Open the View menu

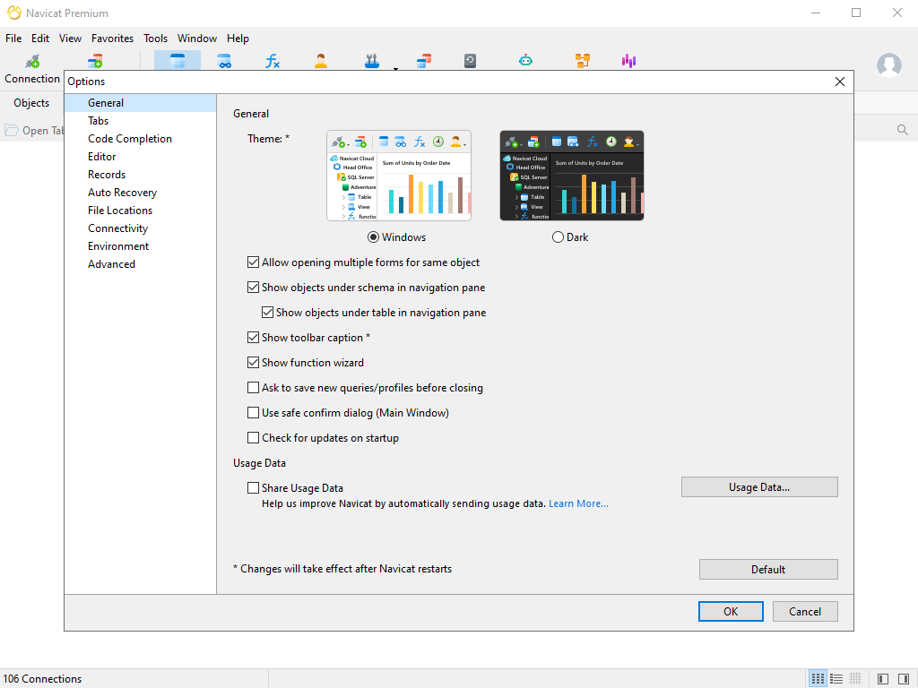70,38
